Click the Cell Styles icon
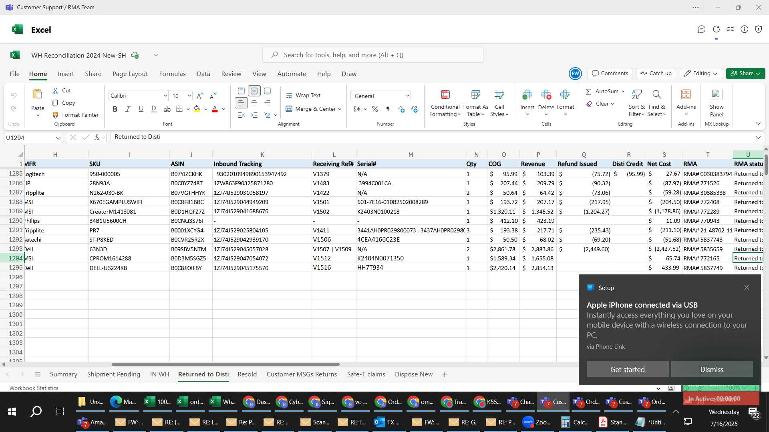 [x=499, y=95]
